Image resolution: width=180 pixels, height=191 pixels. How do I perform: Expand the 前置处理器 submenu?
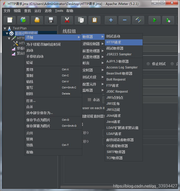[93, 51]
